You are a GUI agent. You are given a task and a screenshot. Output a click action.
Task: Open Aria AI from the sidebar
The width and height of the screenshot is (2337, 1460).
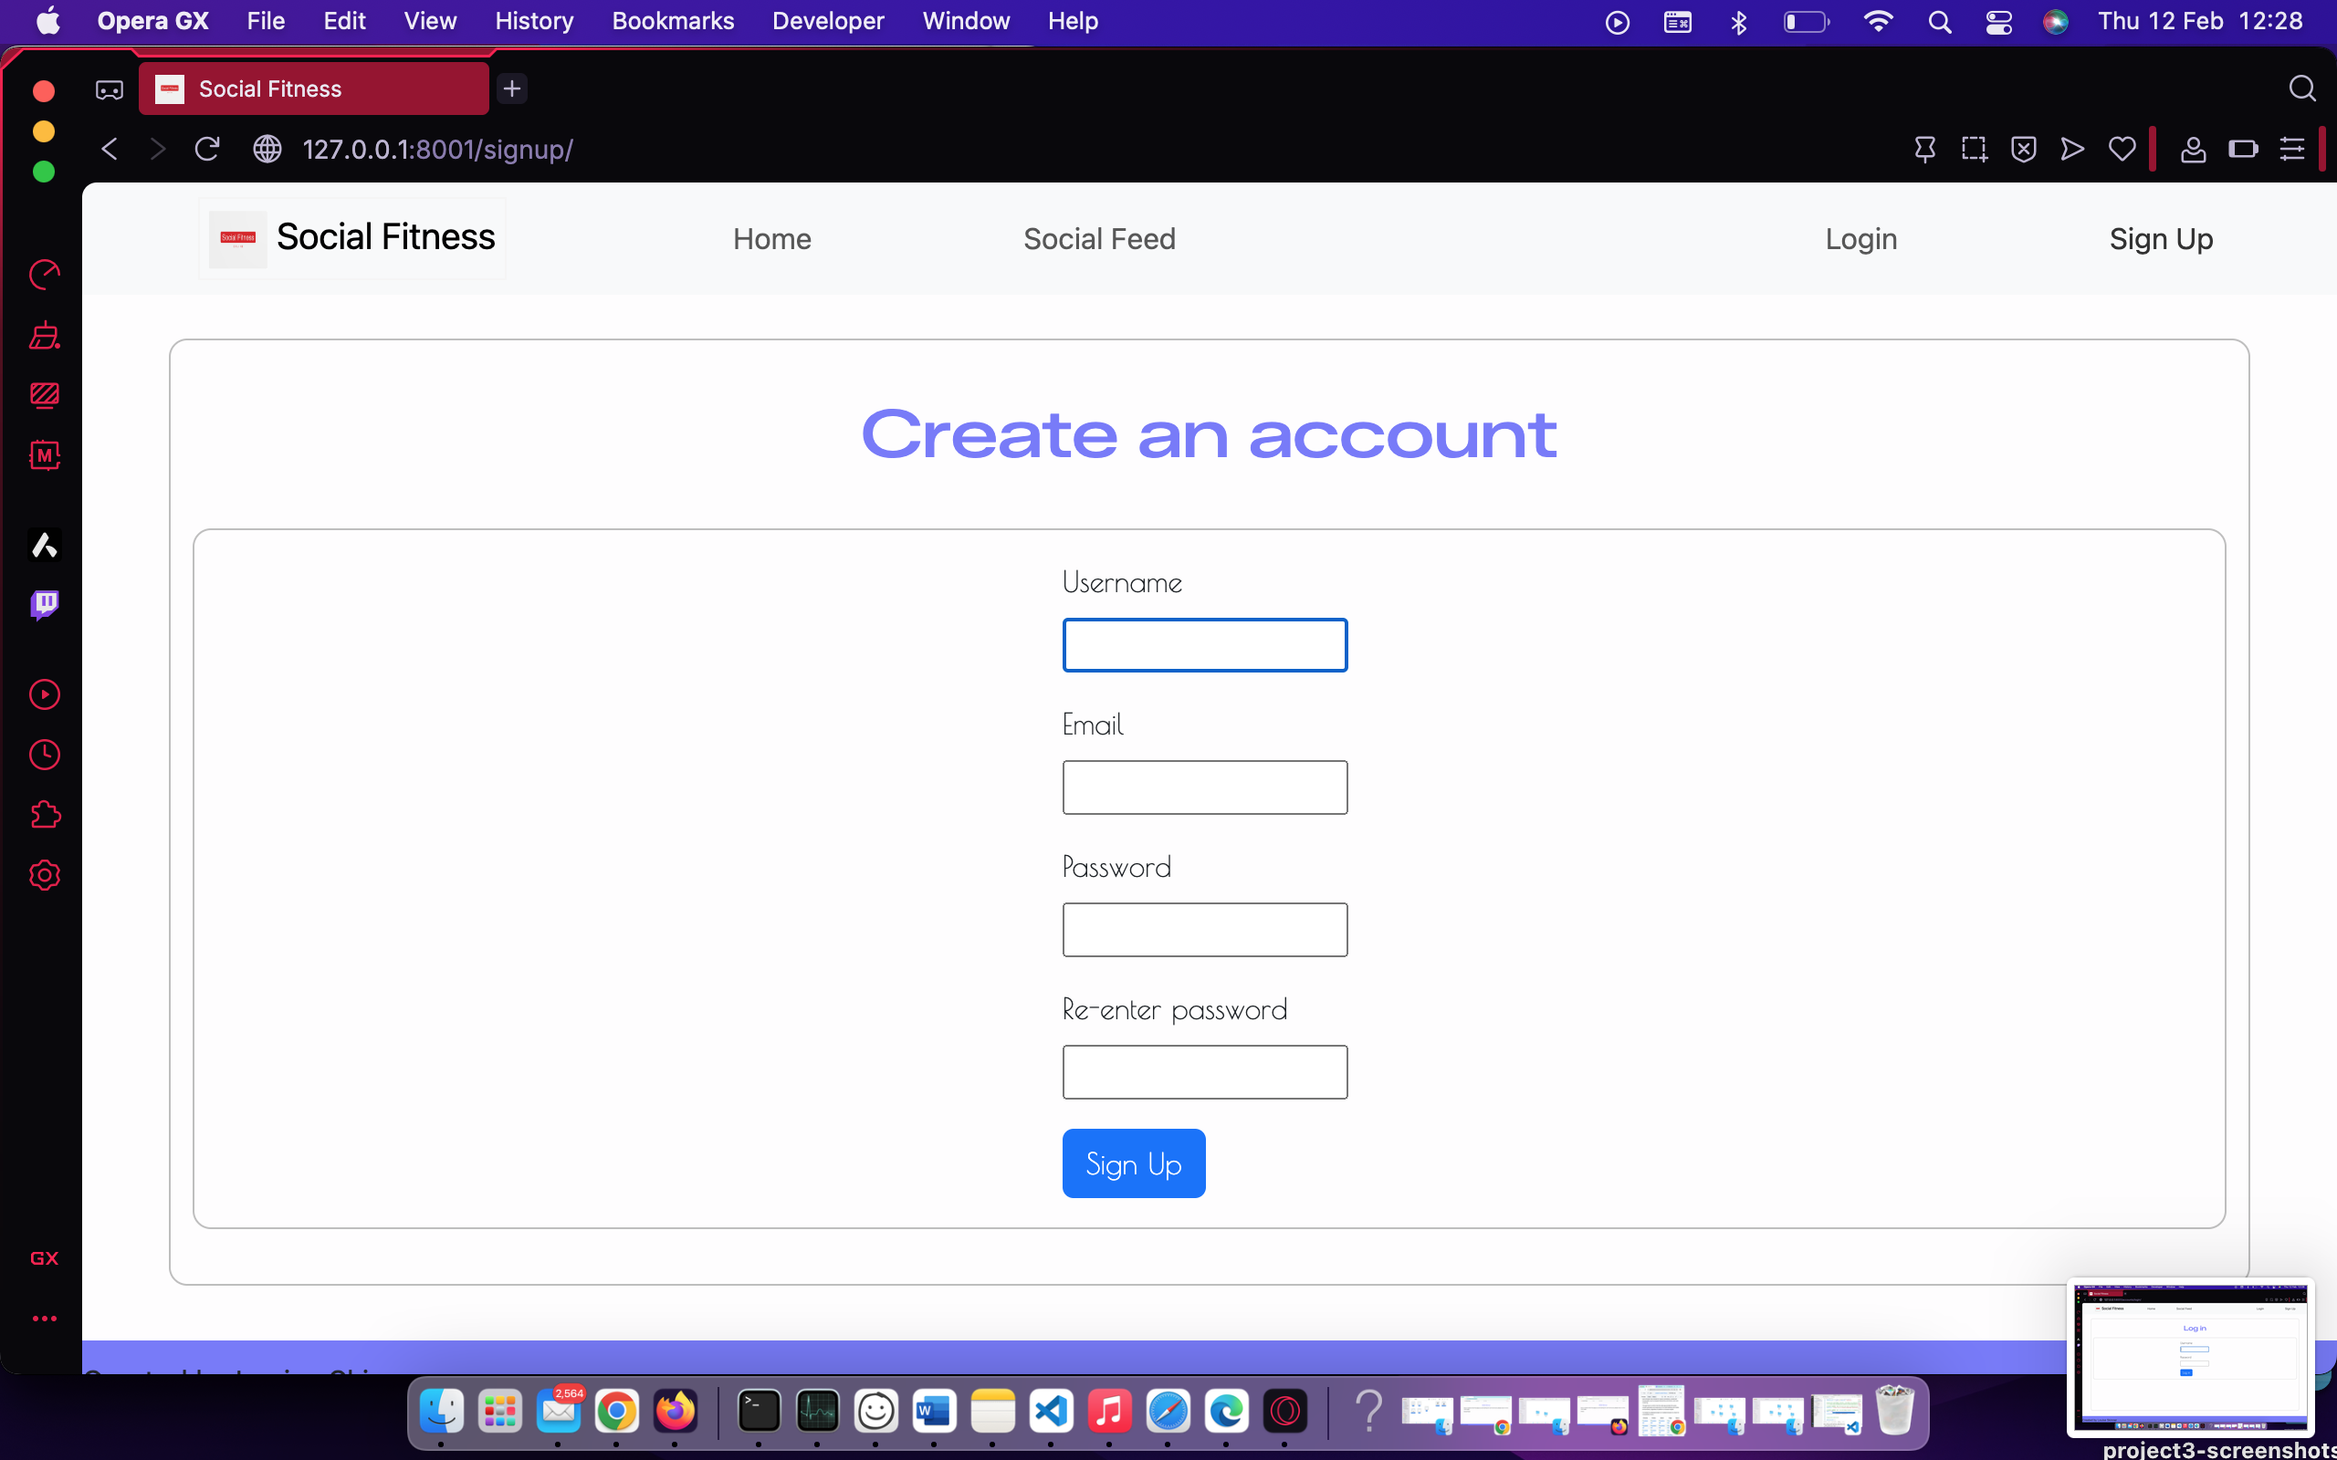click(x=45, y=546)
